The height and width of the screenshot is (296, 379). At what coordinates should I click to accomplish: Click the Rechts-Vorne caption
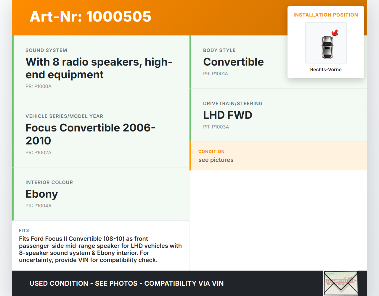(x=326, y=69)
